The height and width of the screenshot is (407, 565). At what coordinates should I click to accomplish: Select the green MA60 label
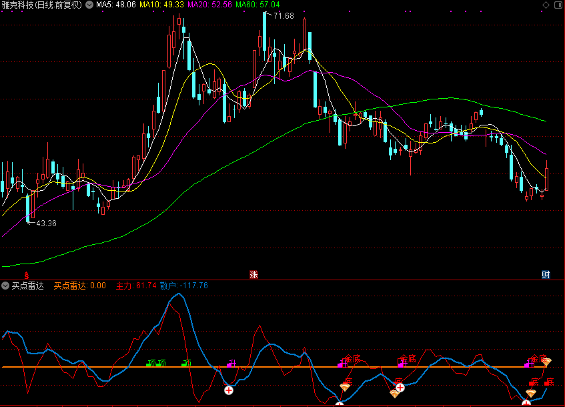click(x=257, y=5)
